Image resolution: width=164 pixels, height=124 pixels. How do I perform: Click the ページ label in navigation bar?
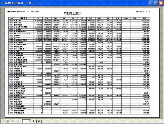[6, 121]
